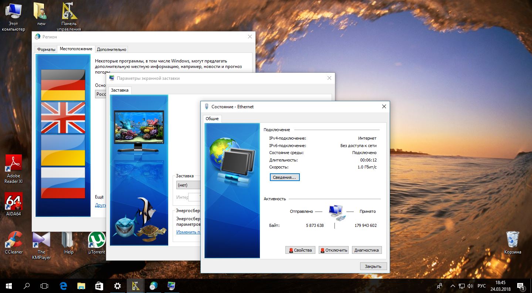Open Settings gear on the taskbar
The image size is (532, 293).
click(x=118, y=286)
